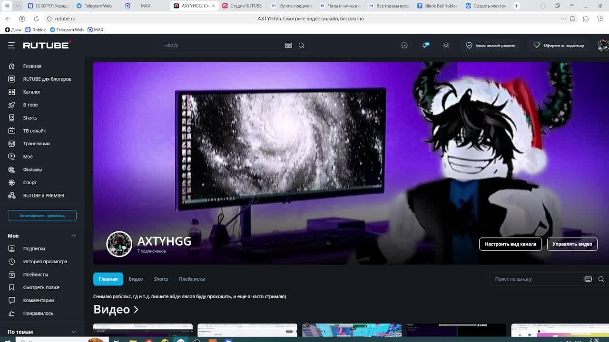Open virtual keyboard in channel search
The height and width of the screenshot is (342, 609).
point(588,279)
